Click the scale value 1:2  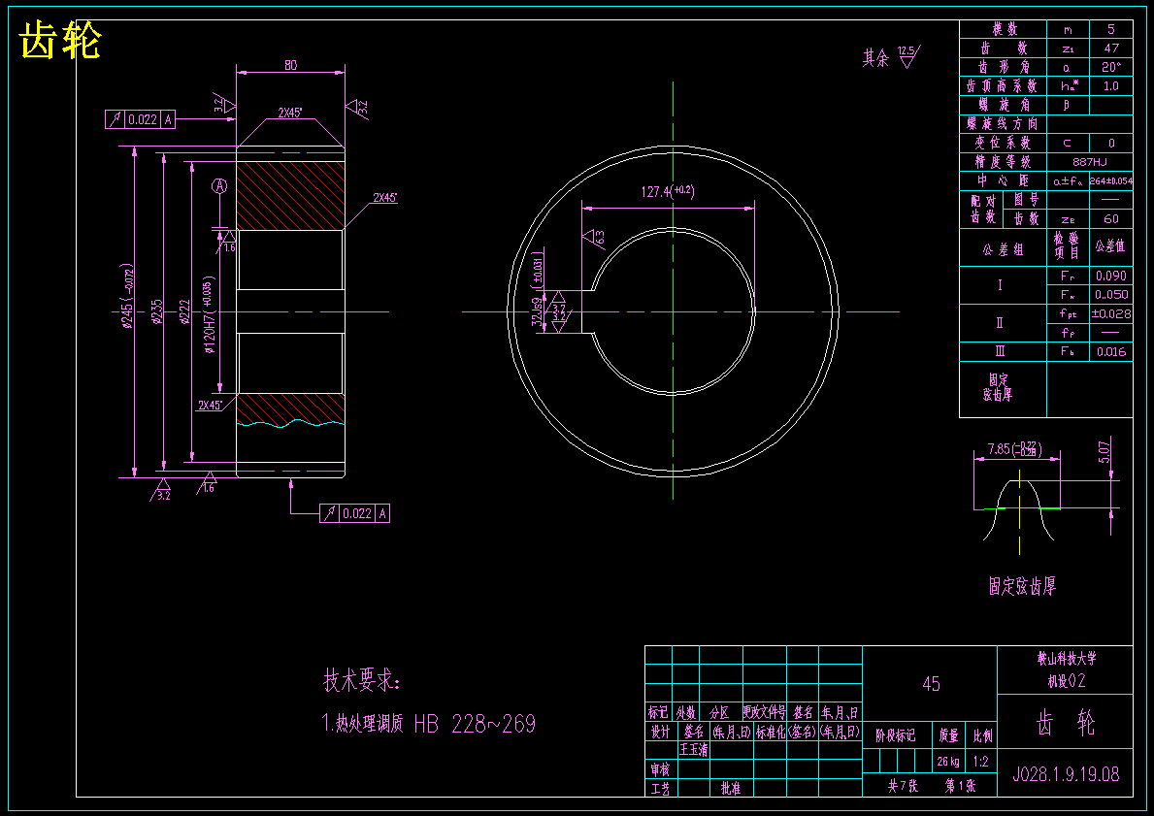980,762
